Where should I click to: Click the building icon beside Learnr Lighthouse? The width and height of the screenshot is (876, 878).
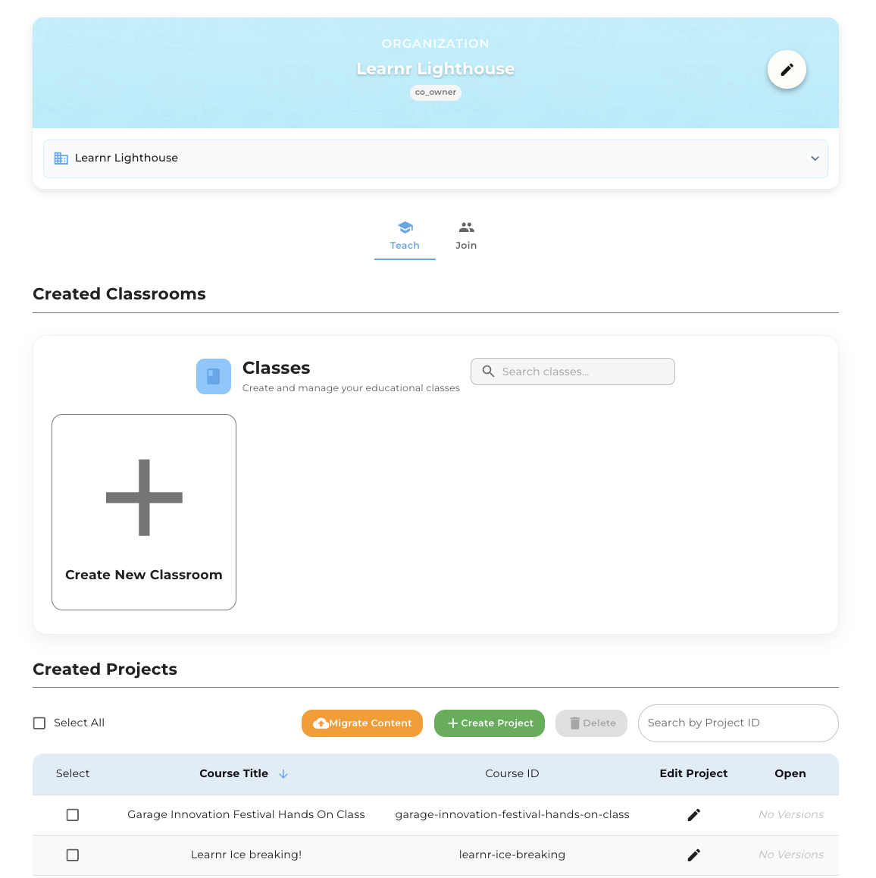point(61,158)
